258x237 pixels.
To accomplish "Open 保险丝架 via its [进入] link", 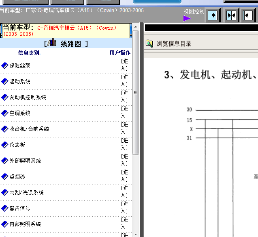I will click(124, 65).
